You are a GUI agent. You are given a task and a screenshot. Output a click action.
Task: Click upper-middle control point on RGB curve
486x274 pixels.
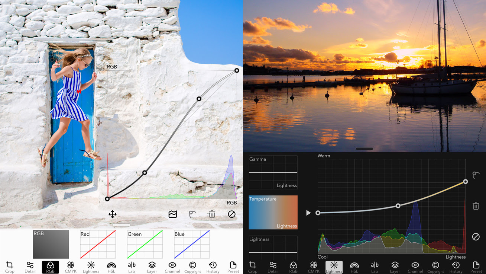click(x=199, y=99)
